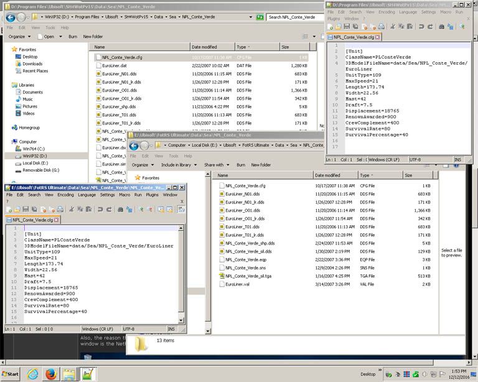Select Local Disk (E:) in navigation pane

35,163
